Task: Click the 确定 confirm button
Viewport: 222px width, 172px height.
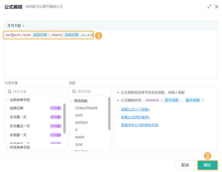Action: [x=207, y=165]
